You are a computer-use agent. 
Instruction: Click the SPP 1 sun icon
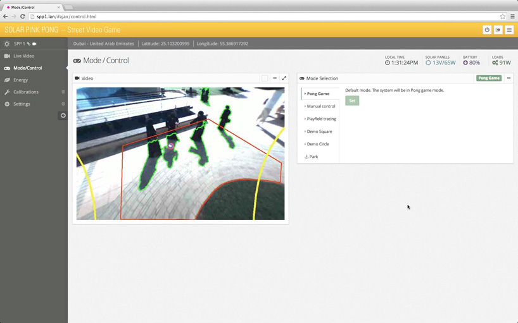pyautogui.click(x=7, y=44)
